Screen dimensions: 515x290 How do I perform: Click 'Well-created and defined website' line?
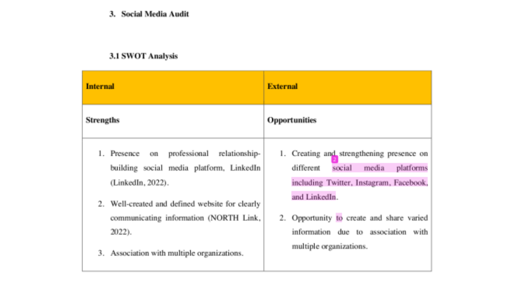coord(185,204)
